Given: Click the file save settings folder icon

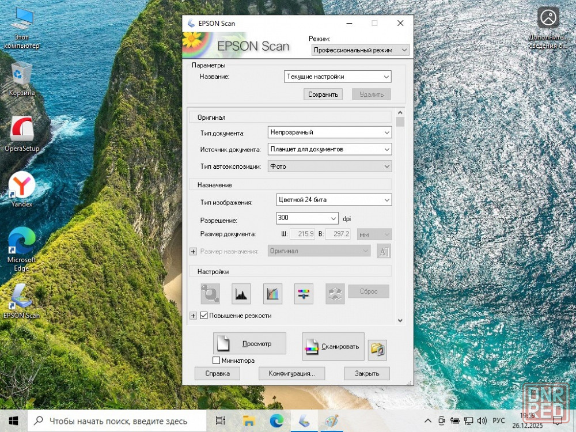Looking at the screenshot, I should pyautogui.click(x=377, y=349).
